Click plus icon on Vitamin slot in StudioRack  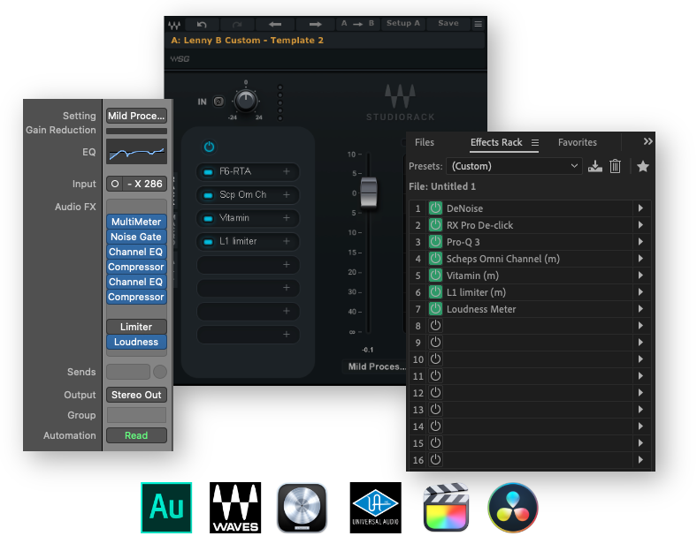click(287, 218)
